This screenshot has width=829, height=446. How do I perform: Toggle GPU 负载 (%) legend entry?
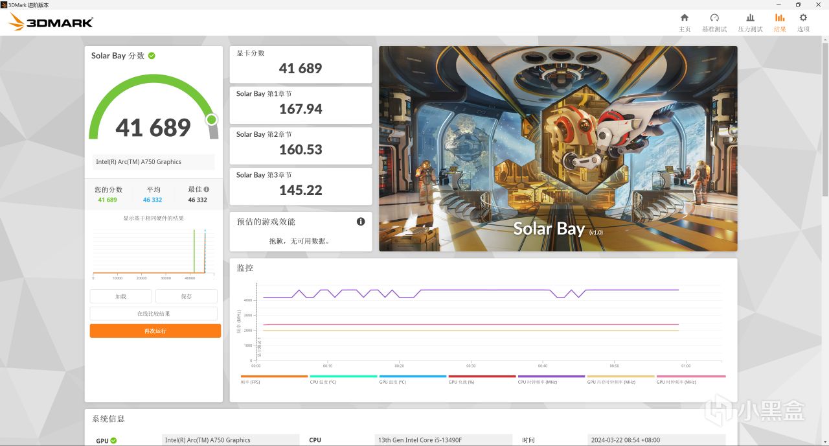point(482,379)
